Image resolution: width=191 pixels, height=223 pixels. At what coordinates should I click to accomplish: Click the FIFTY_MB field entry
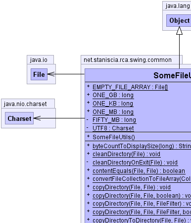114,120
